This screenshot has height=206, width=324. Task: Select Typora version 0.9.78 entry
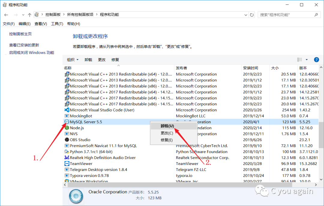pos(89,176)
